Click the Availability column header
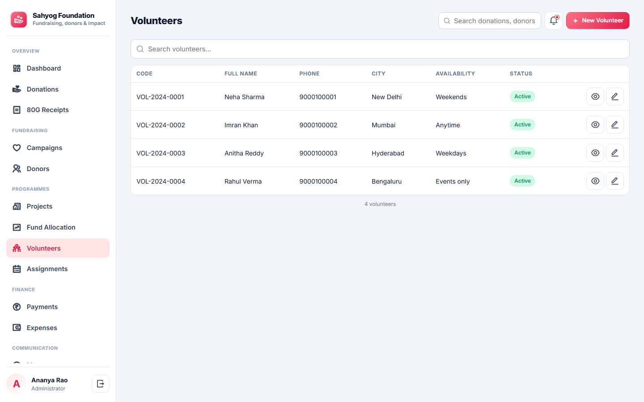The height and width of the screenshot is (402, 644). [x=455, y=74]
